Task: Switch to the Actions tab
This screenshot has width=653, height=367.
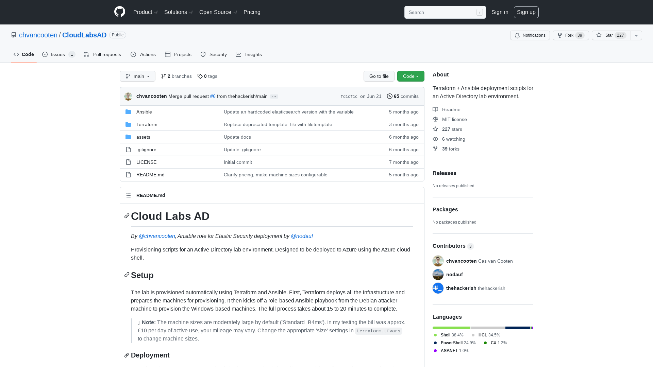Action: 143,54
